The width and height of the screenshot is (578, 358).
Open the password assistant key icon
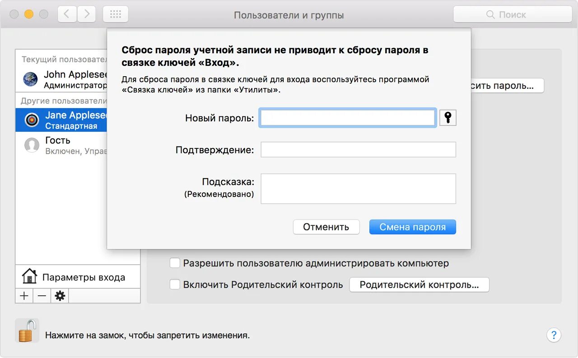click(448, 118)
